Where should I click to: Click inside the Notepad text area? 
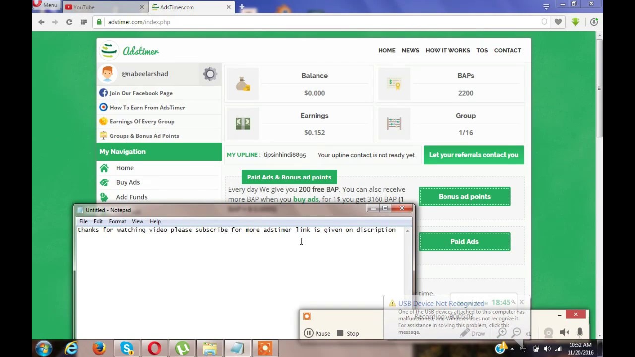[241, 283]
